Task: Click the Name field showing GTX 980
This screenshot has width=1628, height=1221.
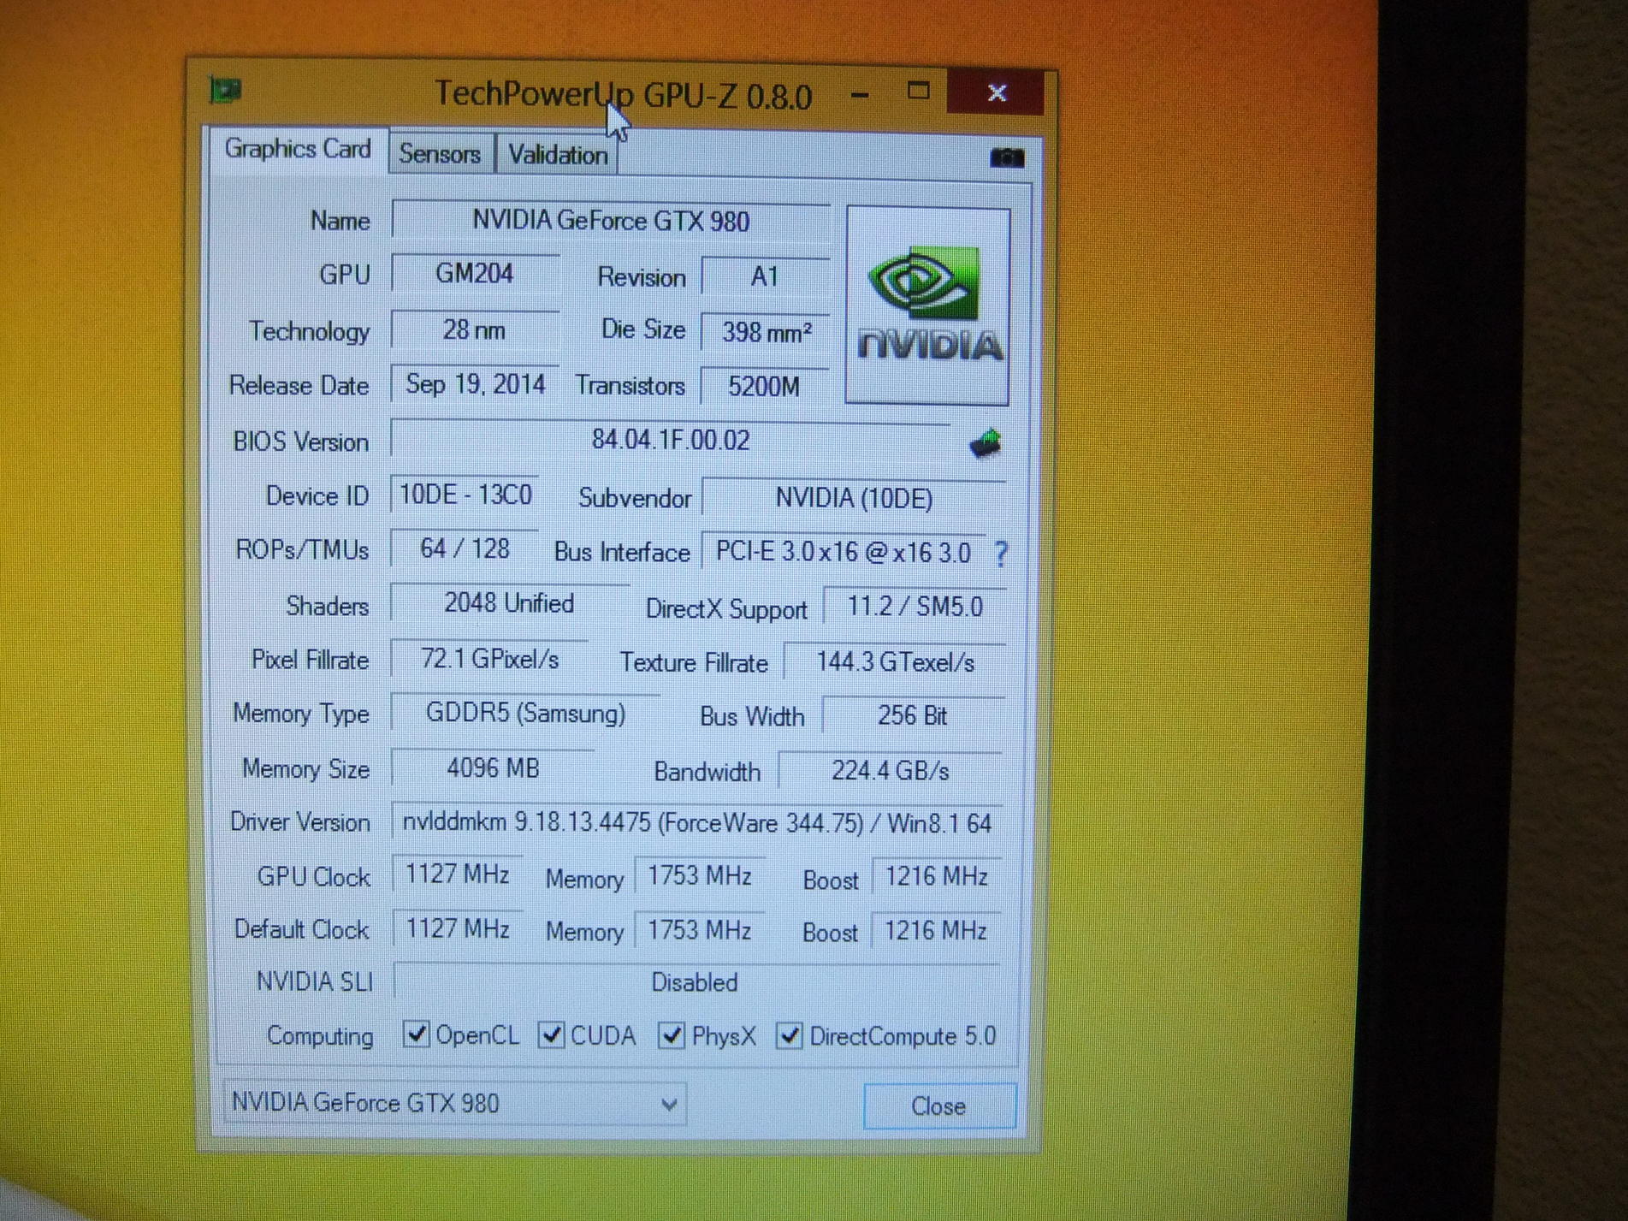Action: click(611, 221)
